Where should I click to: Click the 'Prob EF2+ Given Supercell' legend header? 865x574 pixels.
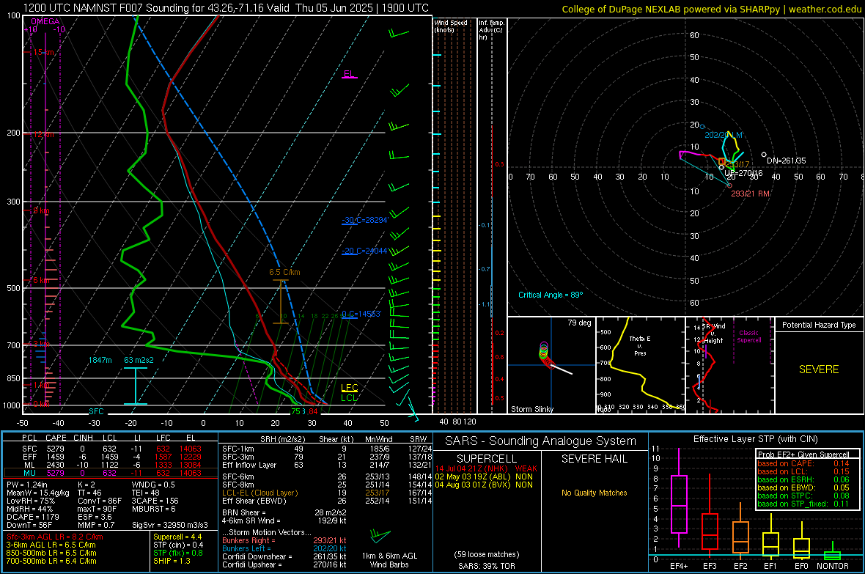pyautogui.click(x=803, y=455)
